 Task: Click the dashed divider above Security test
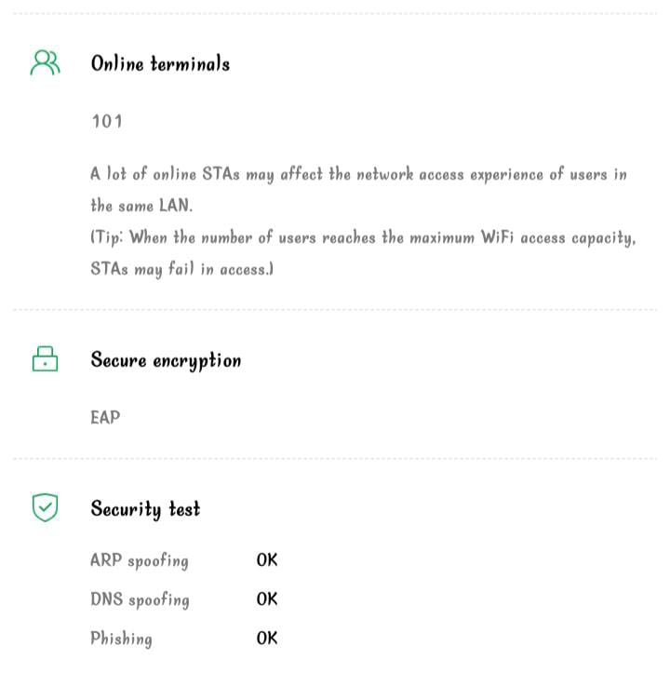335,459
